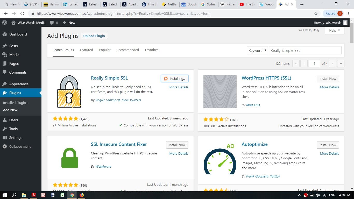Open the Settings sidebar menu
The height and width of the screenshot is (199, 354).
point(16,138)
